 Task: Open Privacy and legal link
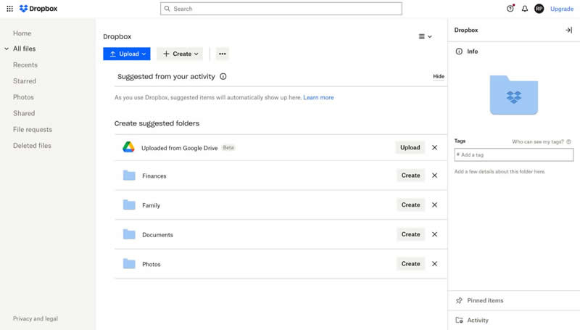click(36, 318)
